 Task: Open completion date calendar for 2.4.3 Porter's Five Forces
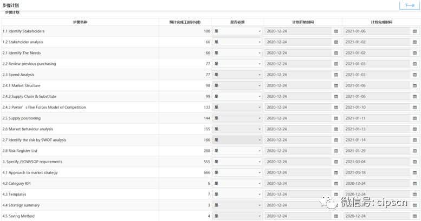[x=414, y=108]
